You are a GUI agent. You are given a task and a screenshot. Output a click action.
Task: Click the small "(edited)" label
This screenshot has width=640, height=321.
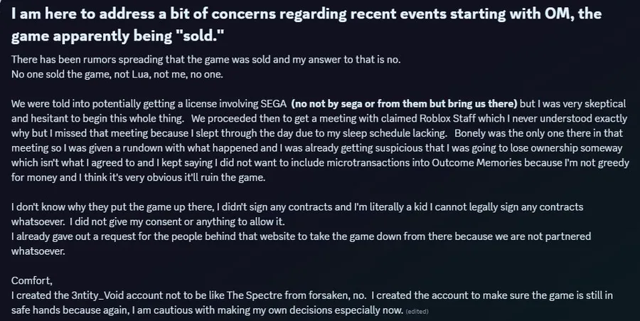417,312
